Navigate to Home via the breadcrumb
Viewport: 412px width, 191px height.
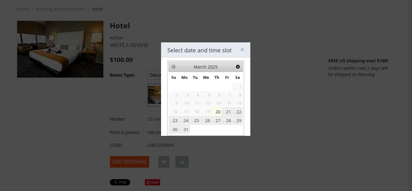23,9
